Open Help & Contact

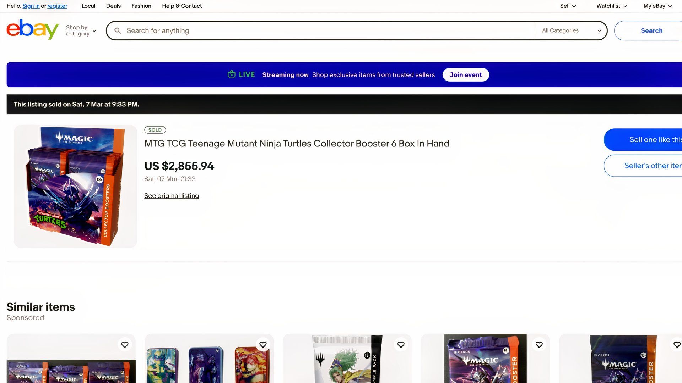pos(182,6)
